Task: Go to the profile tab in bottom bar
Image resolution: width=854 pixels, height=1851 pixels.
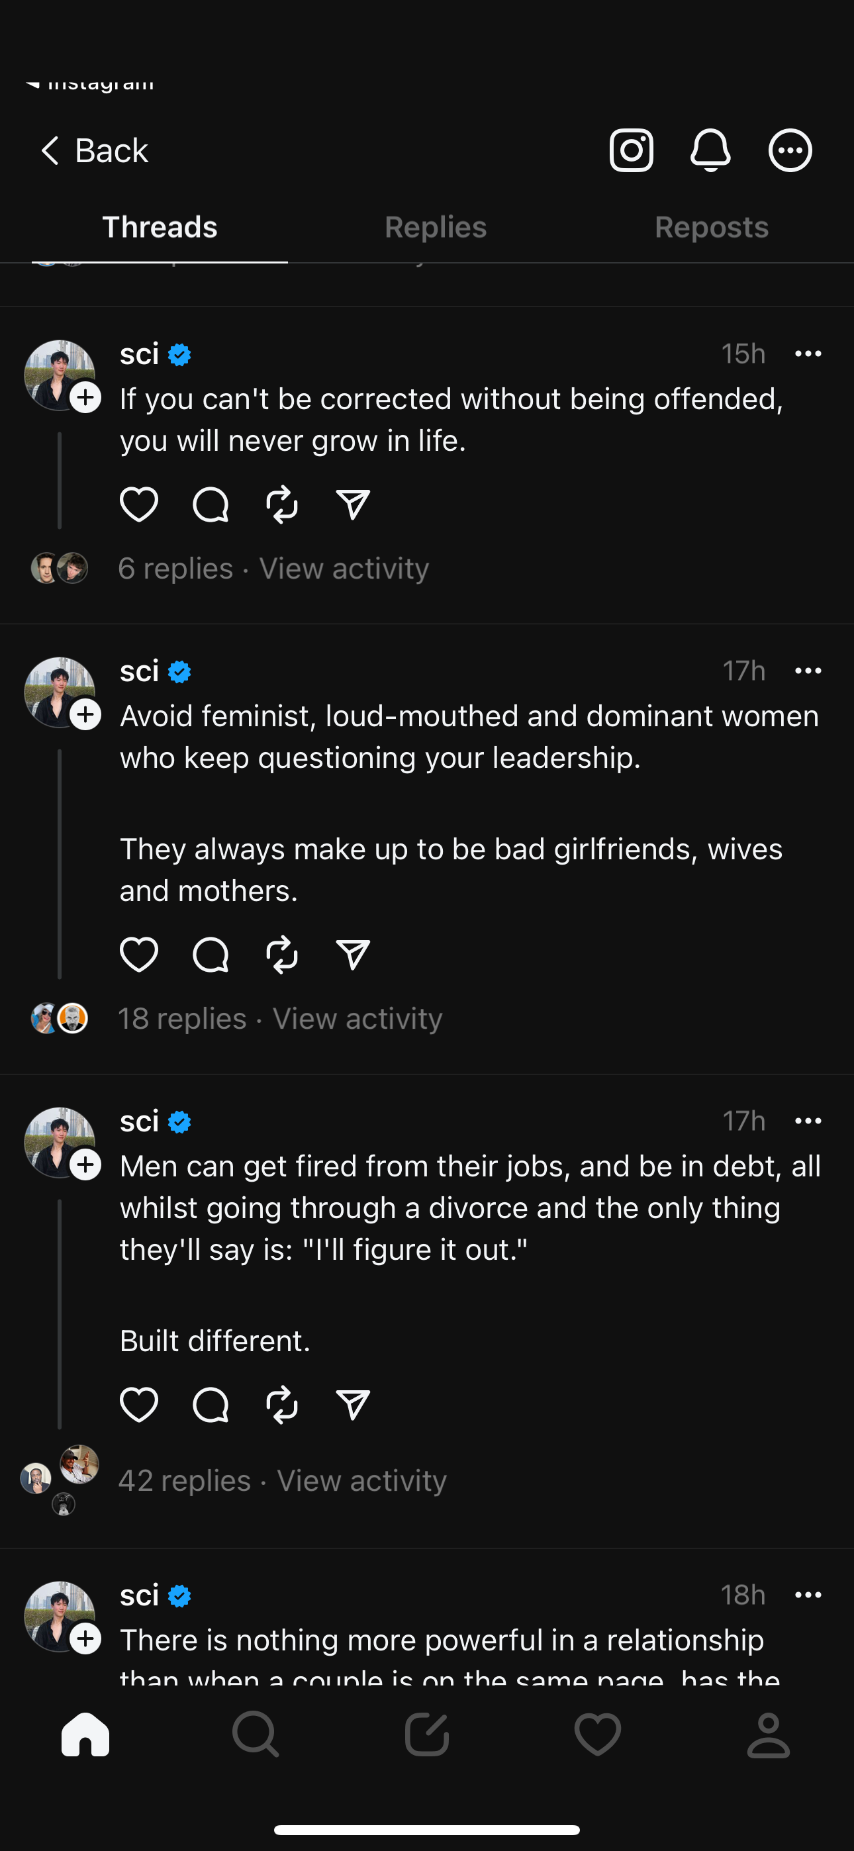Action: point(769,1734)
